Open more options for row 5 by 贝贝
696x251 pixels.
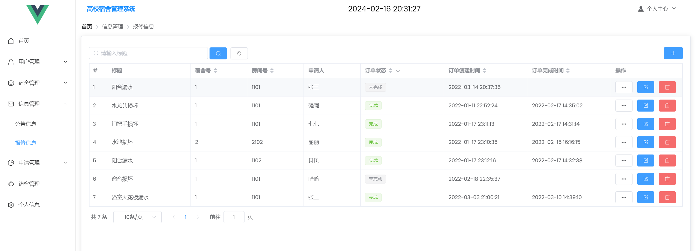[x=624, y=161]
